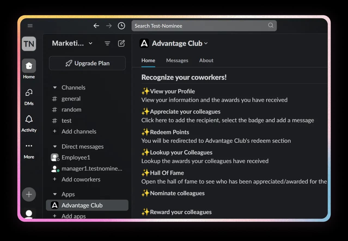348x241 pixels.
Task: Click the round plus create button
Action: point(29,194)
